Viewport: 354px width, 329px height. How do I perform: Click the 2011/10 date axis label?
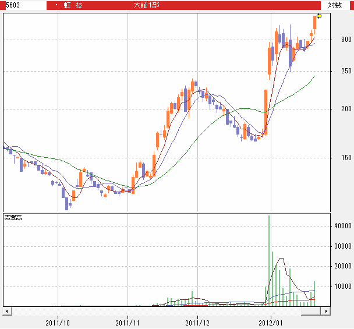58,323
